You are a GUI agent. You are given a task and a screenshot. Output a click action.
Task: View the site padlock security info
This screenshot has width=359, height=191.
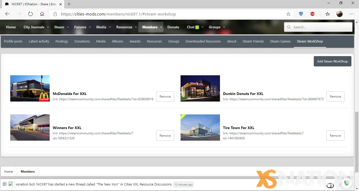(55, 14)
